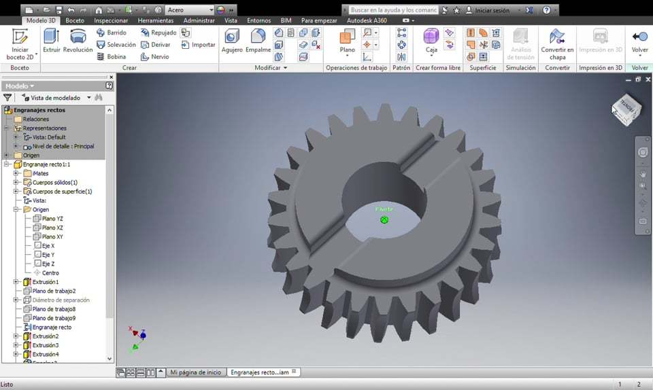
Task: Choose the Solevación loft tool
Action: coord(116,44)
